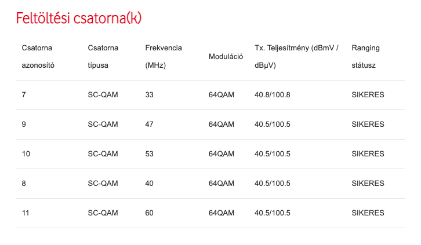Click channel ID 11 cell
The height and width of the screenshot is (245, 421).
click(x=26, y=213)
